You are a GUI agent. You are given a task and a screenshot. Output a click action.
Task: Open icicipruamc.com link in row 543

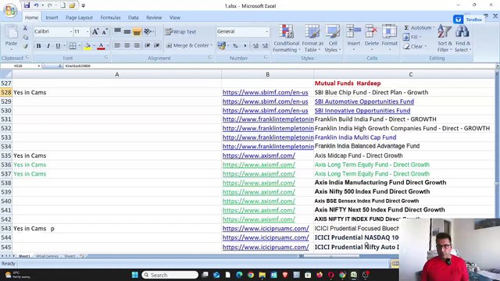click(266, 229)
